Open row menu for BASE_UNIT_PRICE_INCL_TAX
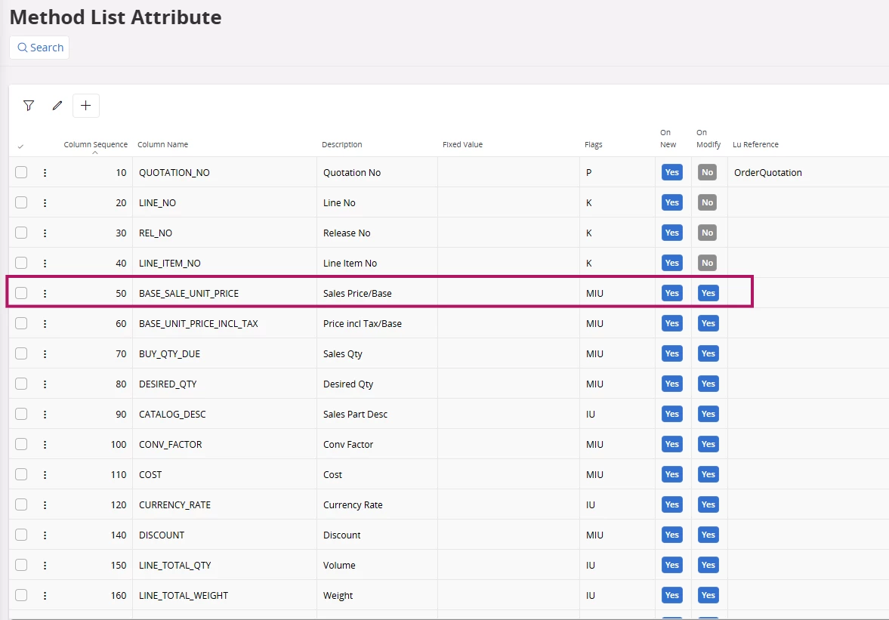Image resolution: width=889 pixels, height=620 pixels. (x=45, y=324)
